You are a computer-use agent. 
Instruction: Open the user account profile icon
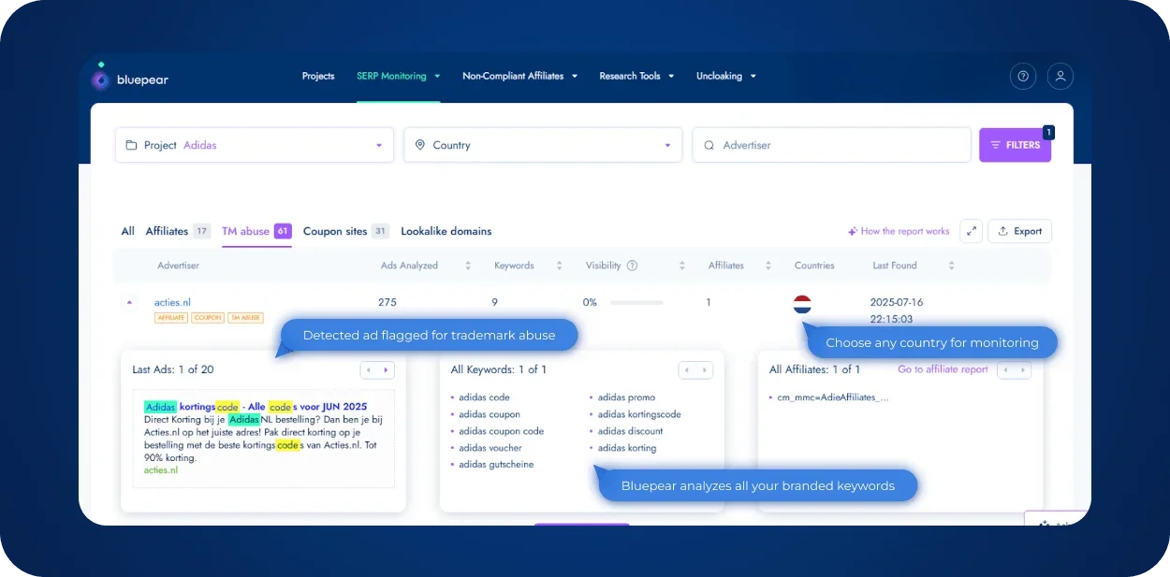[1060, 77]
